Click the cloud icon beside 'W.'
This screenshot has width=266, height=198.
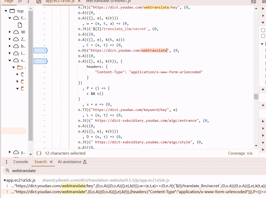coord(16,32)
